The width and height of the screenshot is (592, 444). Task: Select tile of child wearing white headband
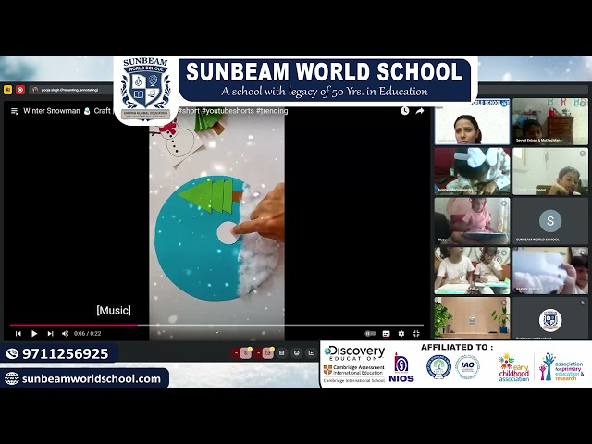[x=472, y=171]
